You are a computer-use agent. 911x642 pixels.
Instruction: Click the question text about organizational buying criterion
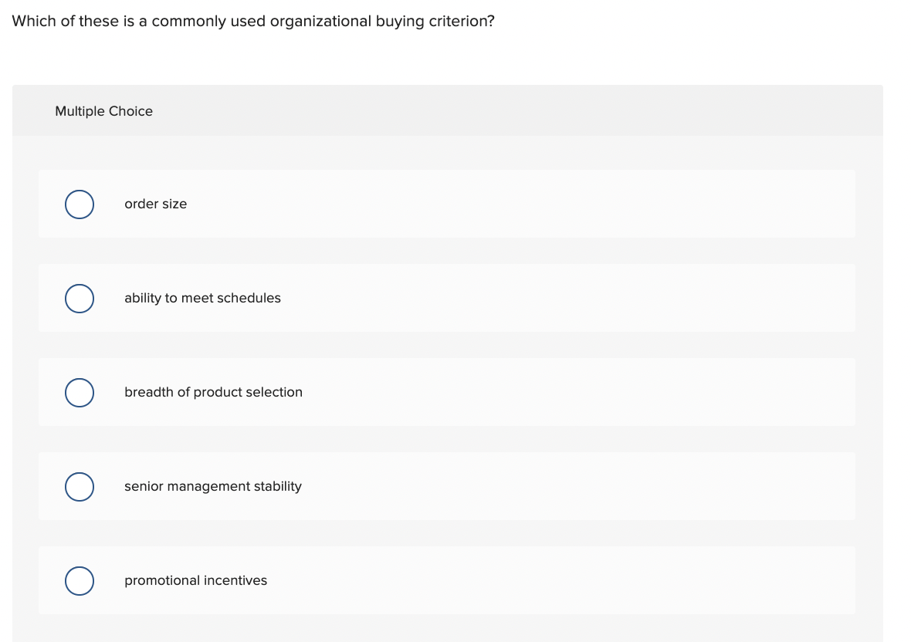pyautogui.click(x=252, y=21)
